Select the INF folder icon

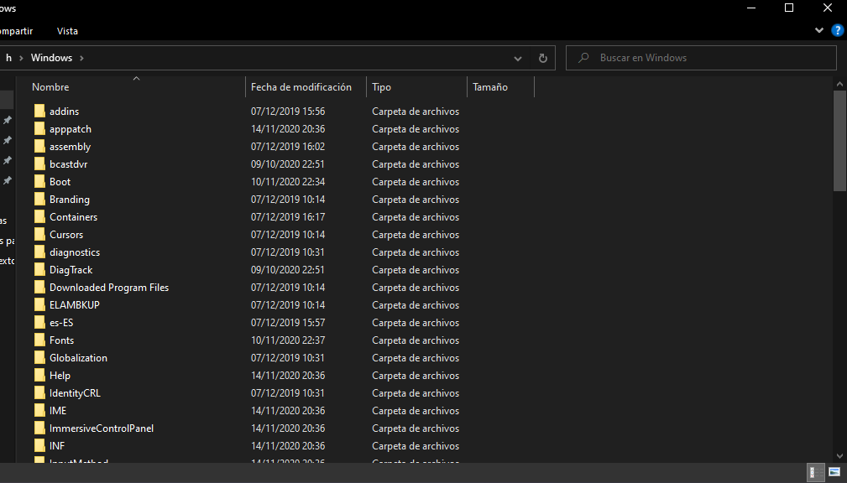click(x=39, y=446)
